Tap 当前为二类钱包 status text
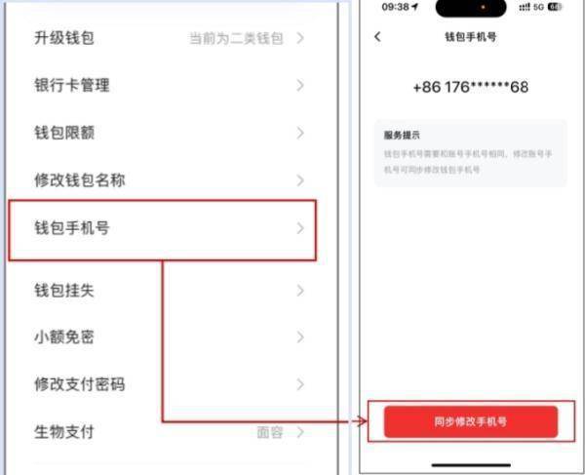Viewport: 585px width, 475px height. 236,38
